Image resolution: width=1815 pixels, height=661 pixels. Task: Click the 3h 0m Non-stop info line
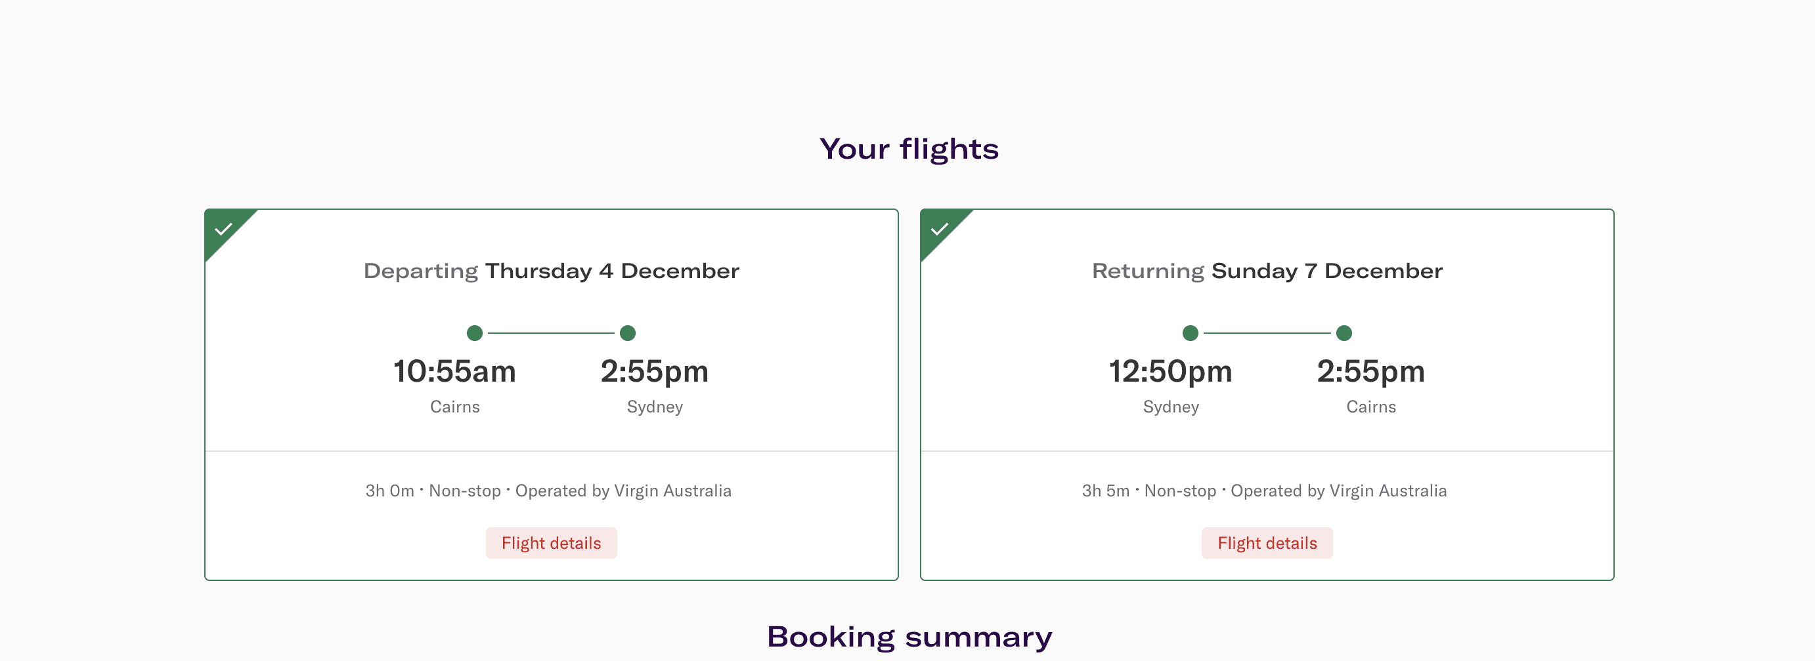548,491
